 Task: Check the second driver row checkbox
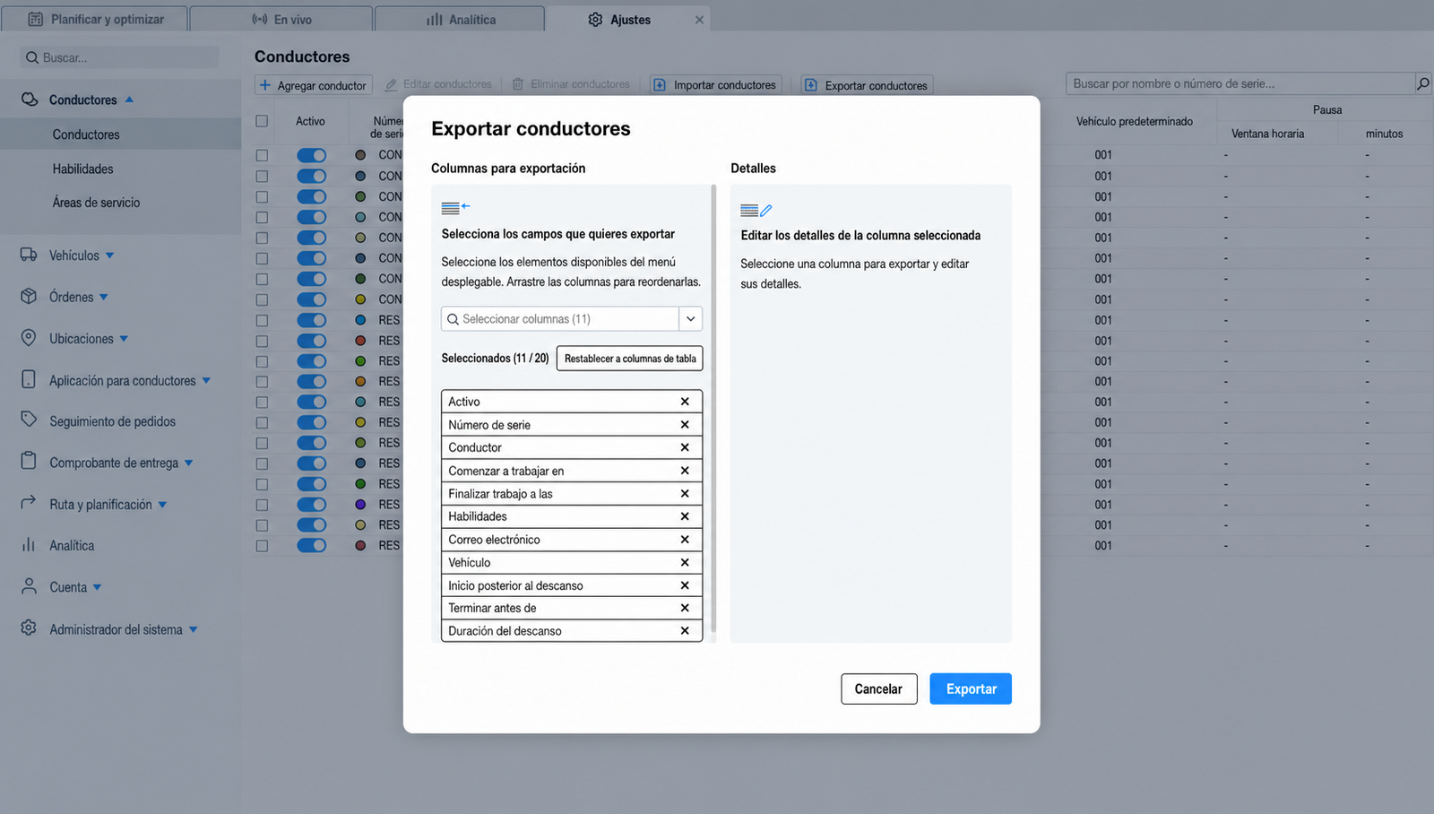(x=262, y=176)
